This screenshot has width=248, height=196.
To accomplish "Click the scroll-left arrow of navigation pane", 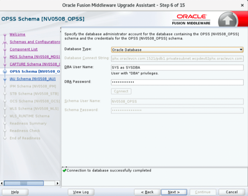I will (2, 183).
